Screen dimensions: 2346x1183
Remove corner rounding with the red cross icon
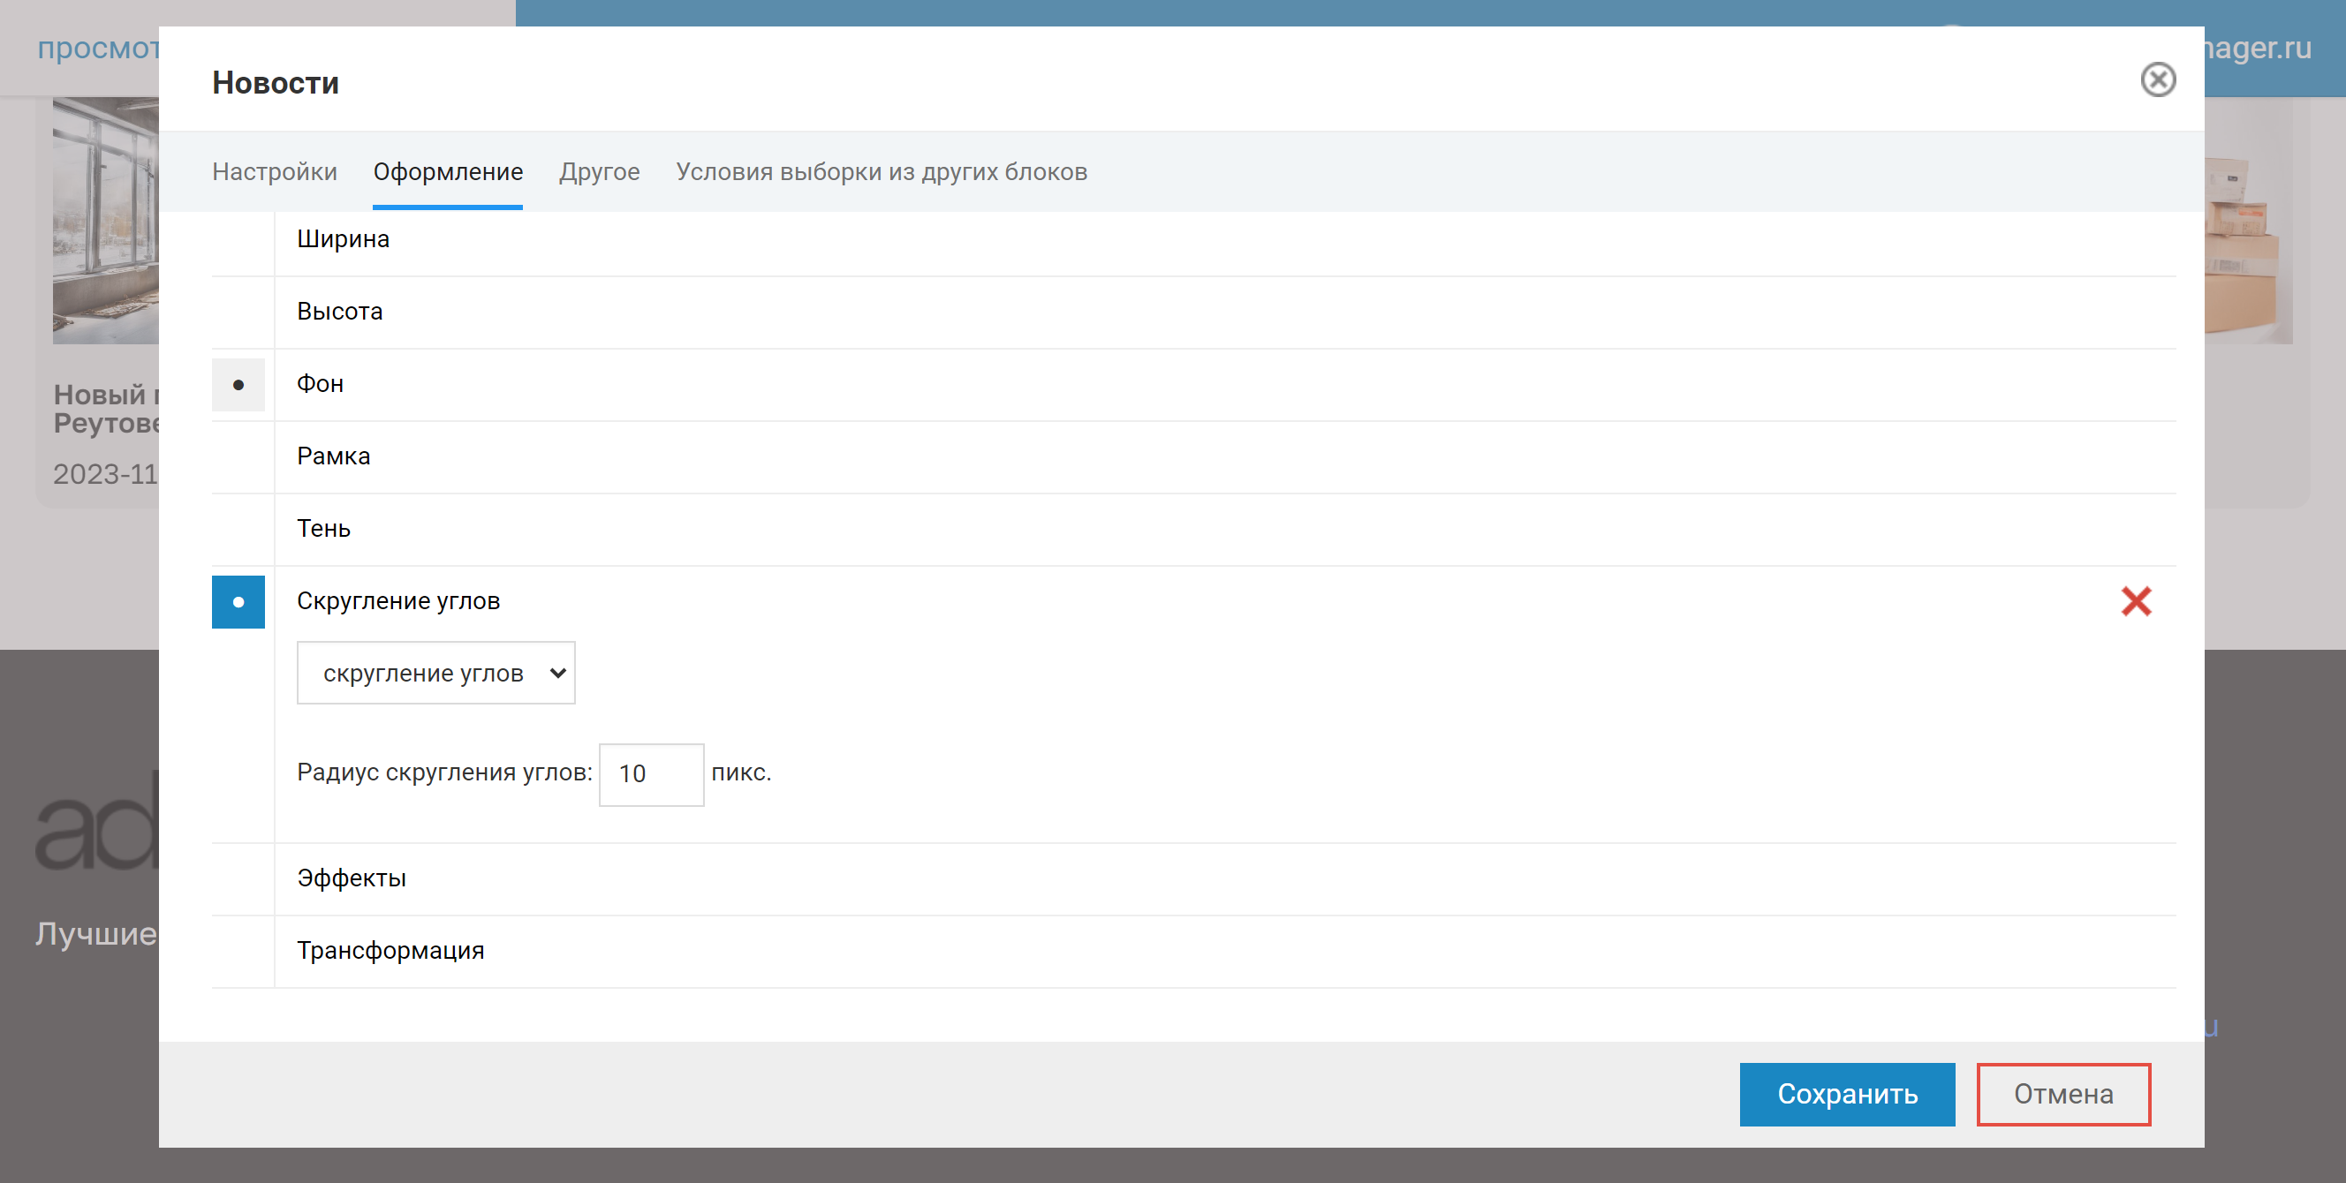2135,601
